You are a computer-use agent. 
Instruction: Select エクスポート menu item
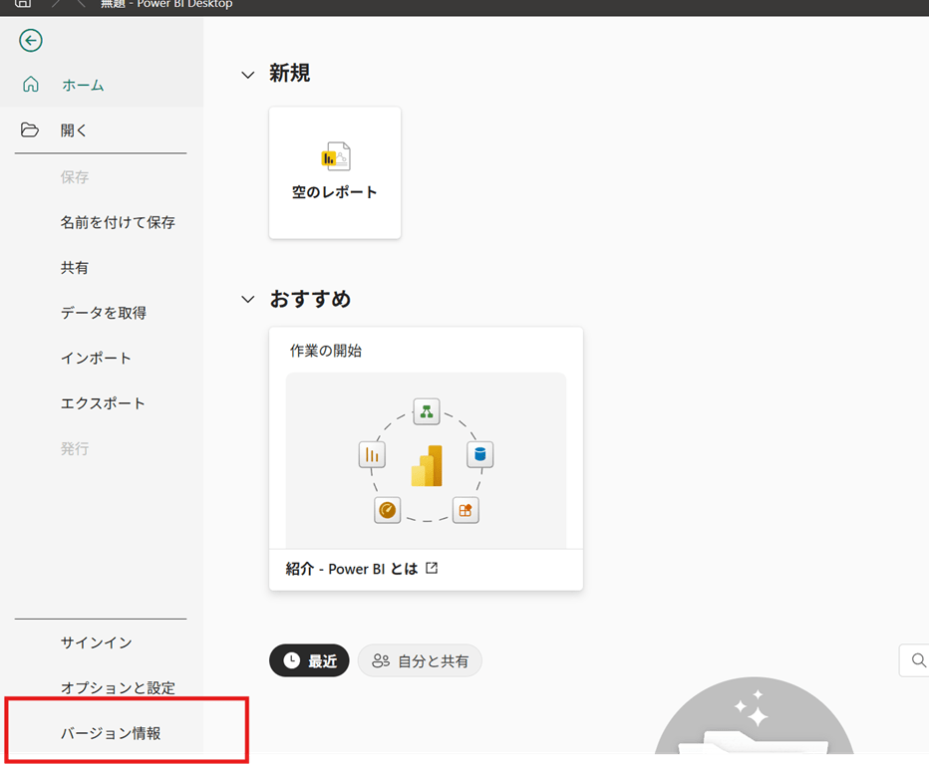tap(103, 403)
